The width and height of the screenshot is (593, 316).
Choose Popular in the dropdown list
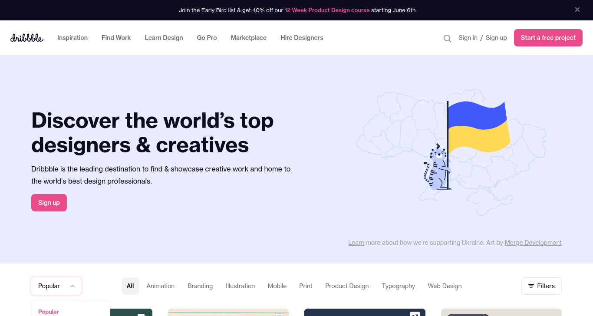point(49,312)
